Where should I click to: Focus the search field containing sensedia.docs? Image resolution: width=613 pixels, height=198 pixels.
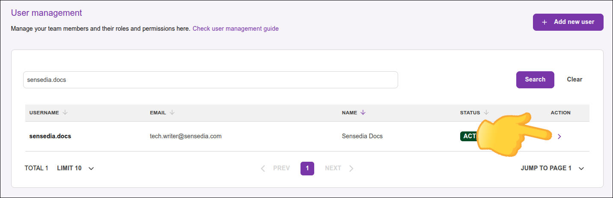210,80
